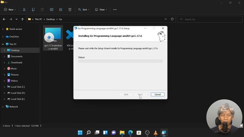Open Task View on taskbar
Screen dimensions: 244x137
pyautogui.click(x=97, y=132)
